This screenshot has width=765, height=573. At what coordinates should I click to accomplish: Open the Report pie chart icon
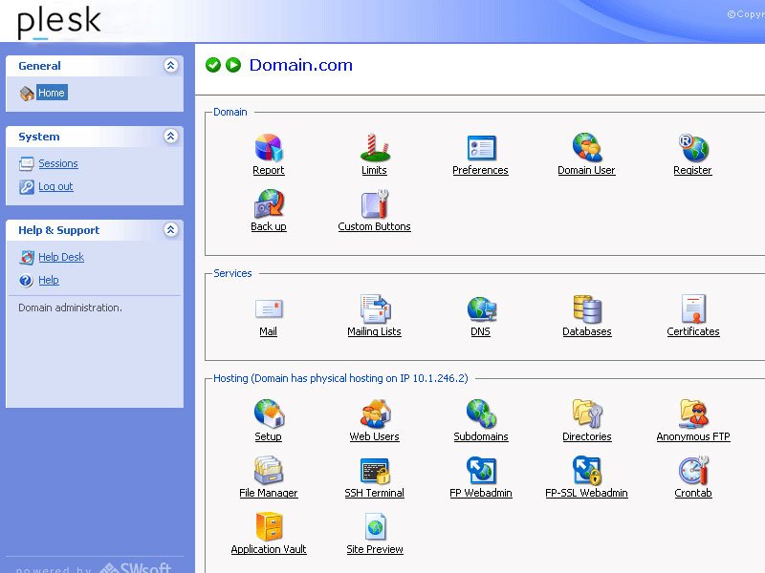pos(269,148)
